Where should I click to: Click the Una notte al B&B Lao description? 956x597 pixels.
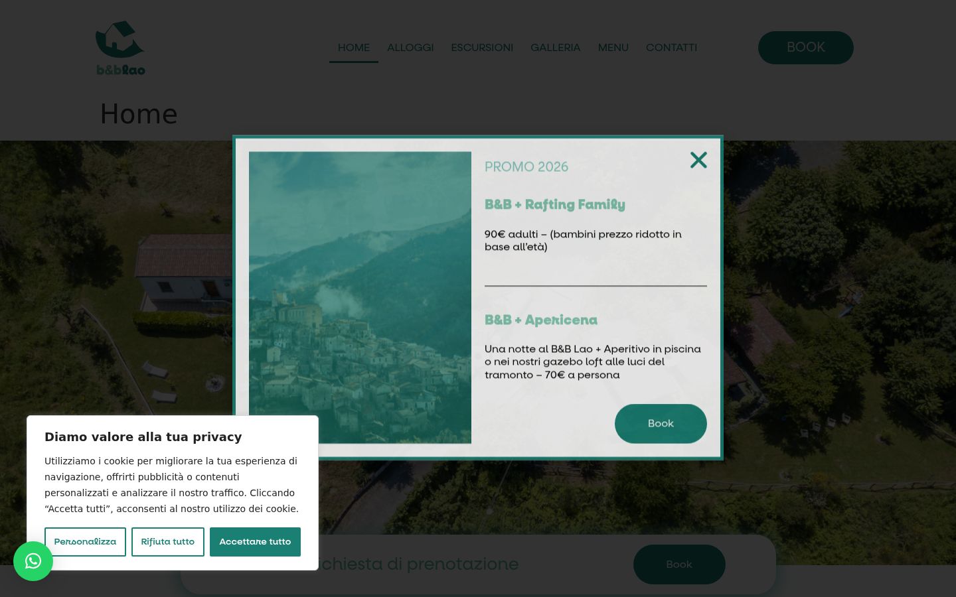[x=593, y=362]
